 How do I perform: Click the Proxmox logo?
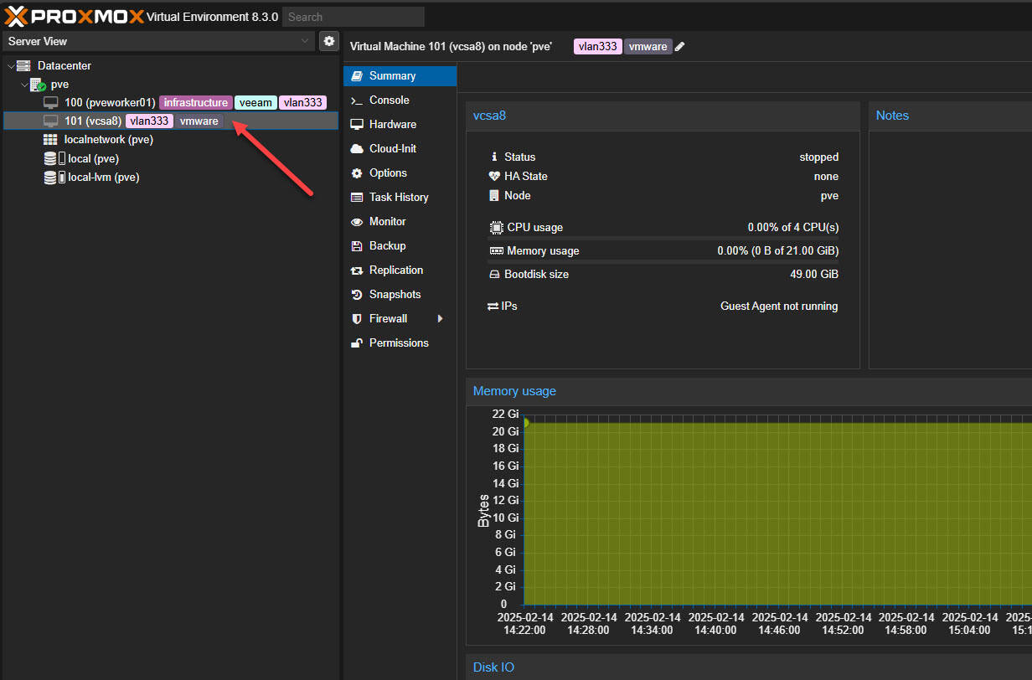click(74, 17)
